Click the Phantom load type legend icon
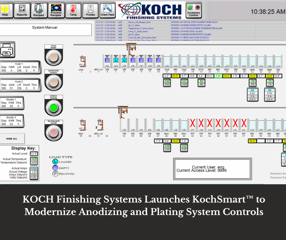Image resolution: width=286 pixels, height=240 pixels. coord(55,174)
